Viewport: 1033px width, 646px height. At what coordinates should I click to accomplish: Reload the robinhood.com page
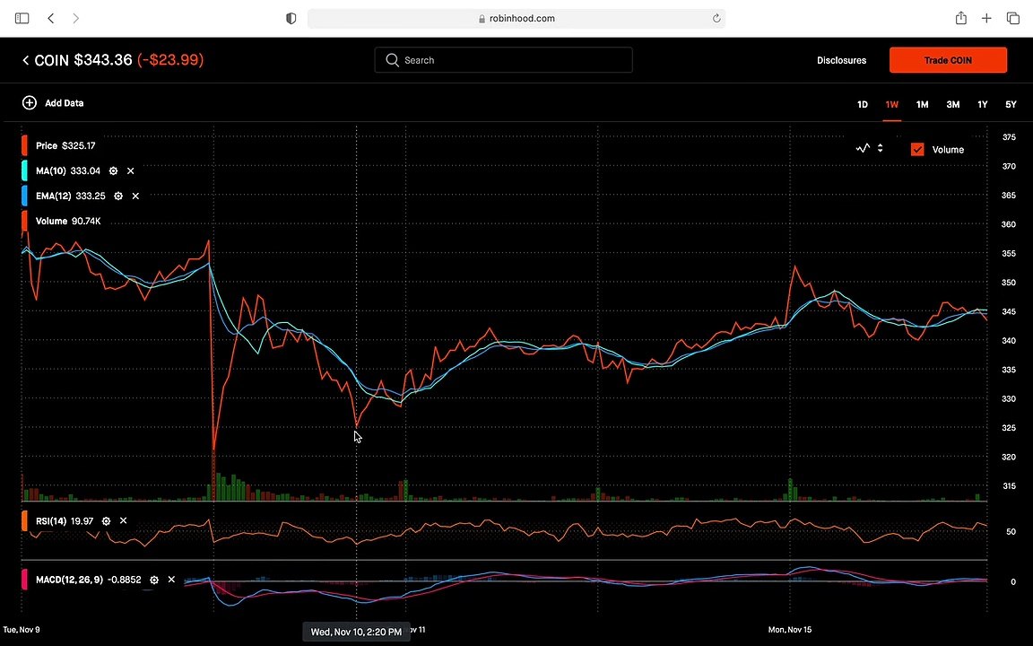pos(716,19)
